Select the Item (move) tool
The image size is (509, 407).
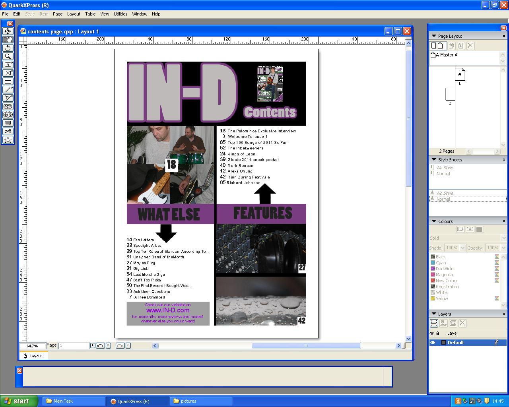8,31
